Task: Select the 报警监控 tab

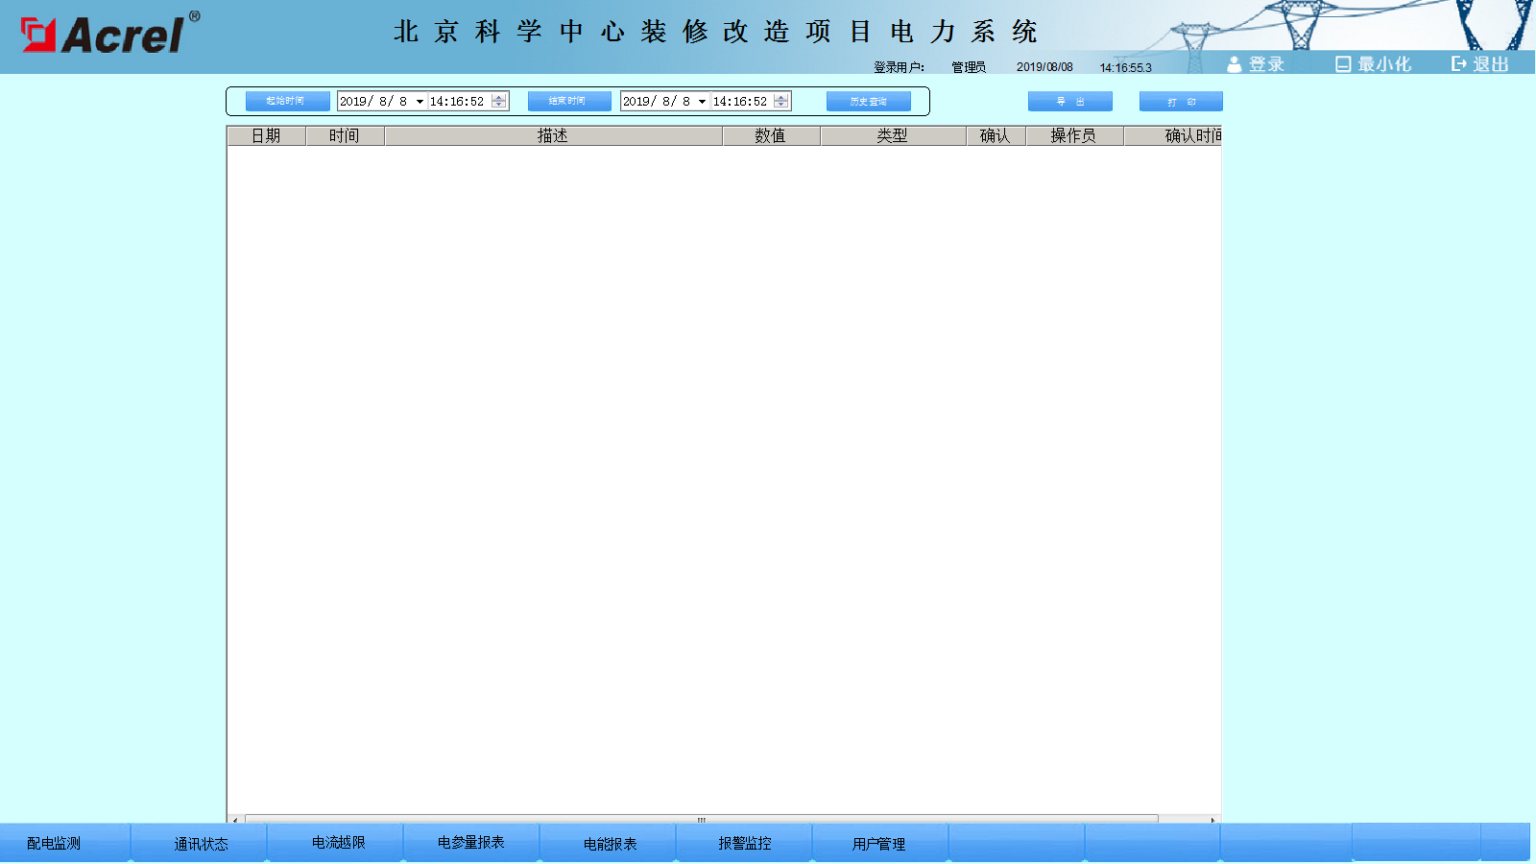Action: tap(745, 843)
